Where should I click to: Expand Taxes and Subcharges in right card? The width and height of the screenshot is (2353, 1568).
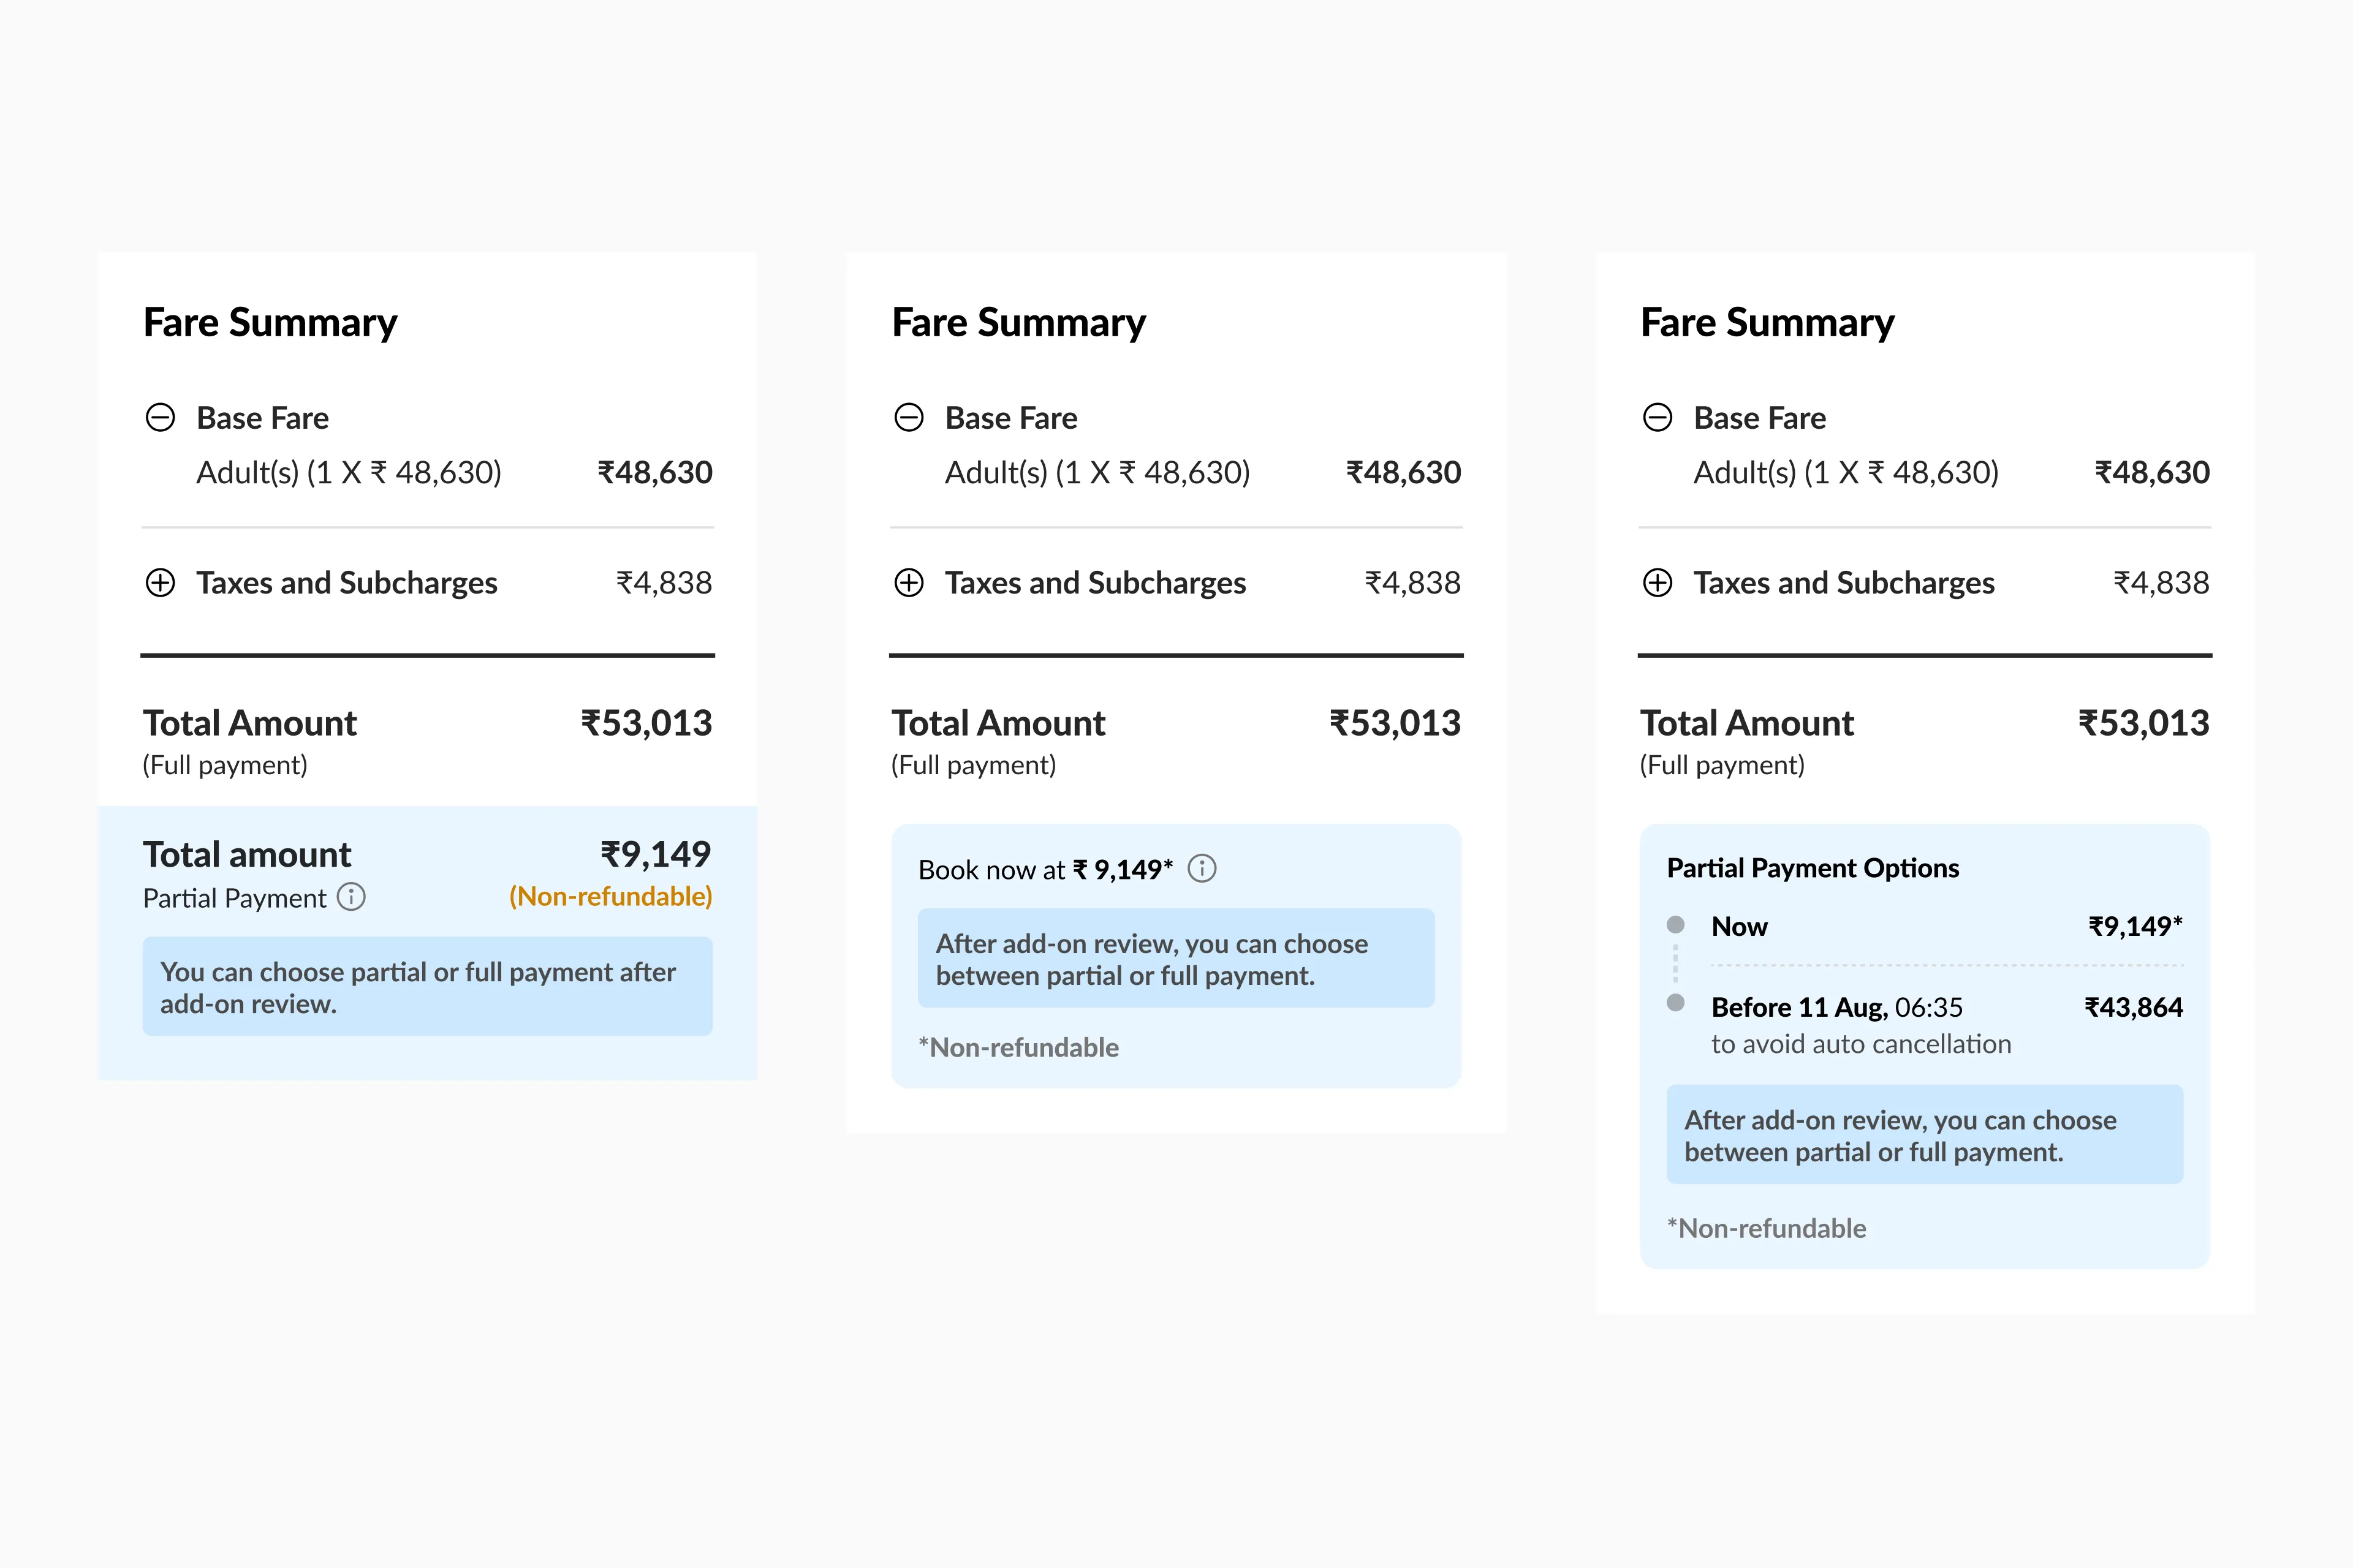(x=1657, y=582)
